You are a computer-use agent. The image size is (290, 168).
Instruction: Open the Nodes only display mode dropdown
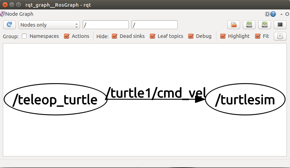49,25
